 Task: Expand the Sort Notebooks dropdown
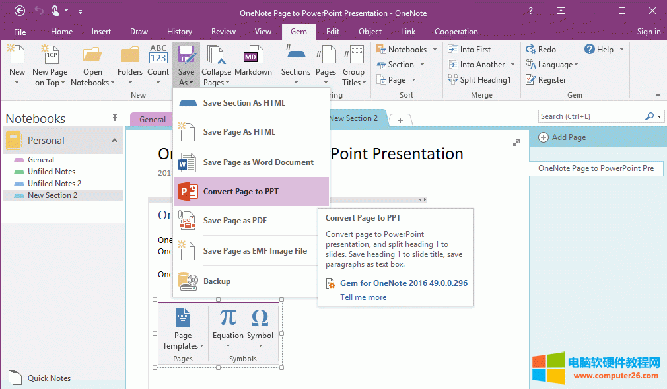pos(435,50)
